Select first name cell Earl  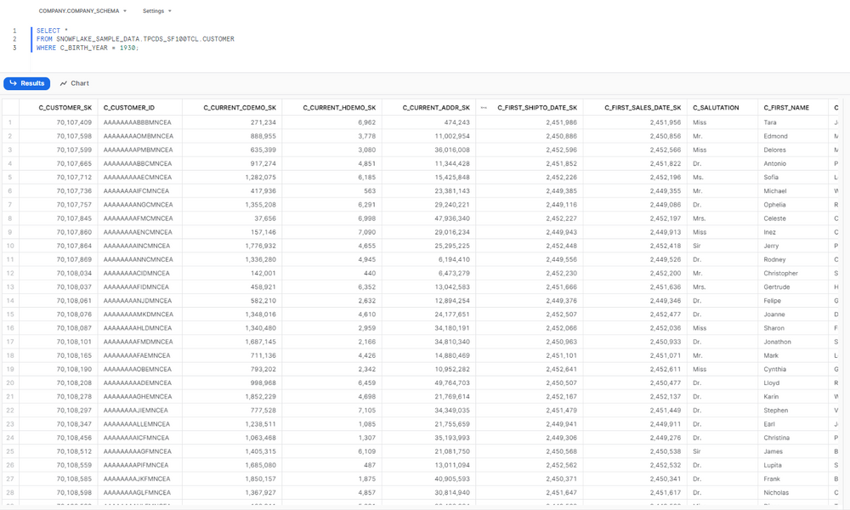(x=769, y=424)
